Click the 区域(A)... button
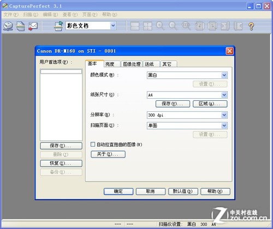273x229 pixels. tap(210, 104)
